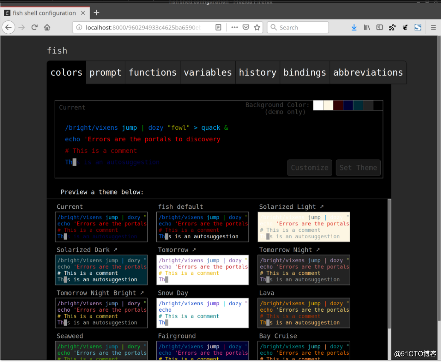Pick the dark gray background swatch
This screenshot has width=441, height=362.
tap(368, 105)
